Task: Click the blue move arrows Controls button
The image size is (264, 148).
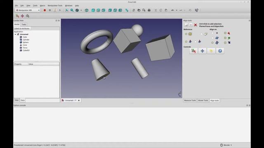Action: coord(203,51)
